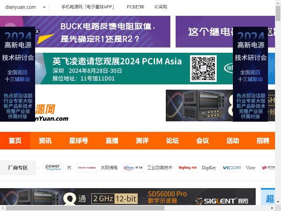Click the right 高新电源技术研讨会 floating ad
281x211 pixels.
[x=250, y=74]
